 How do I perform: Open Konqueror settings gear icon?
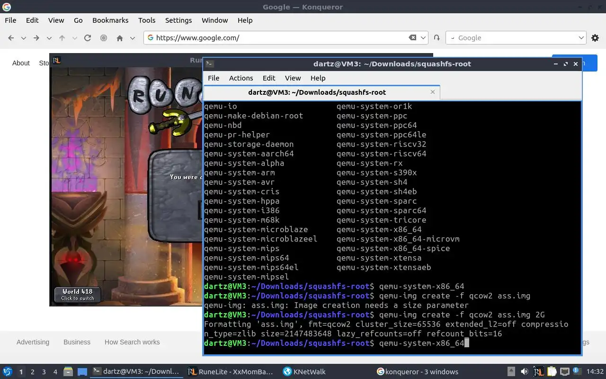click(595, 38)
